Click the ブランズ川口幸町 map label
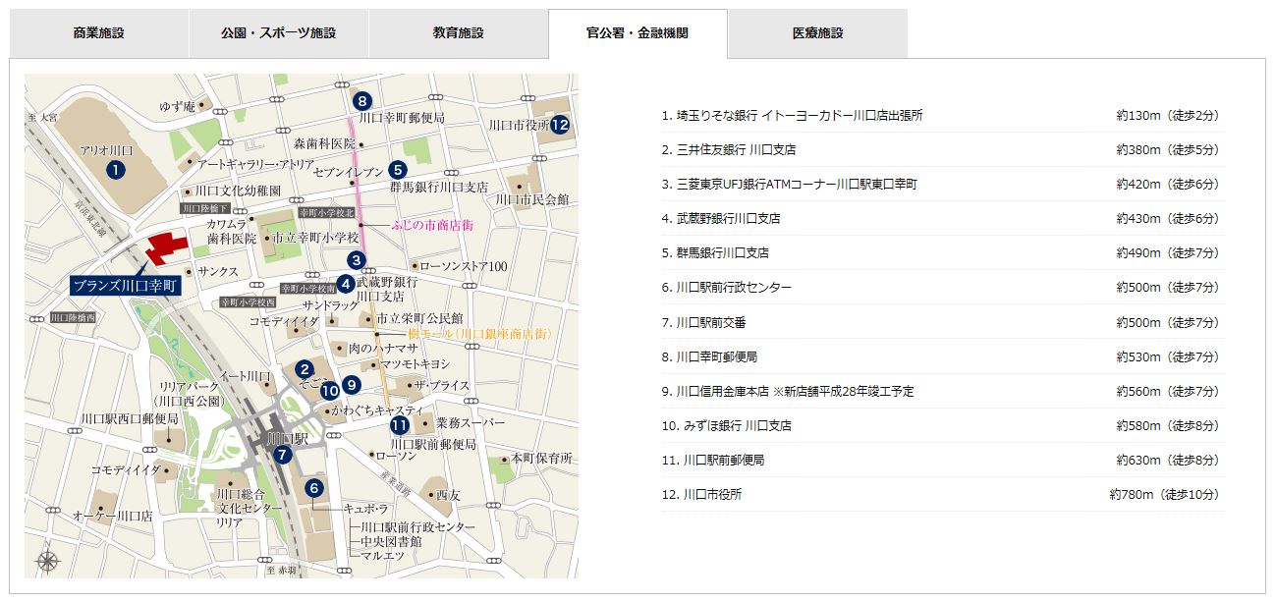Image resolution: width=1275 pixels, height=602 pixels. pyautogui.click(x=127, y=286)
